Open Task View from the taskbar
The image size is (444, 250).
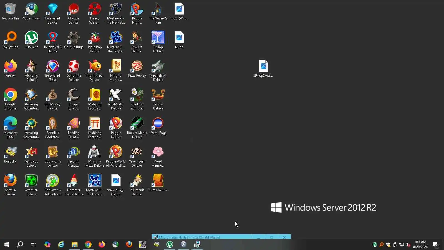click(x=33, y=244)
